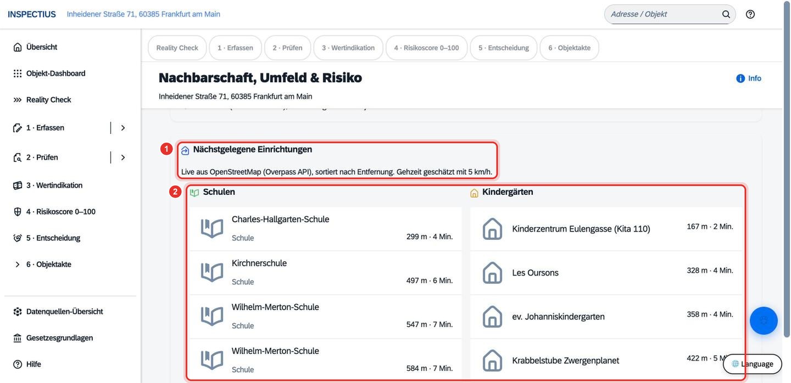Image resolution: width=791 pixels, height=383 pixels.
Task: Click the orange Kindergärten heading icon
Action: point(474,193)
